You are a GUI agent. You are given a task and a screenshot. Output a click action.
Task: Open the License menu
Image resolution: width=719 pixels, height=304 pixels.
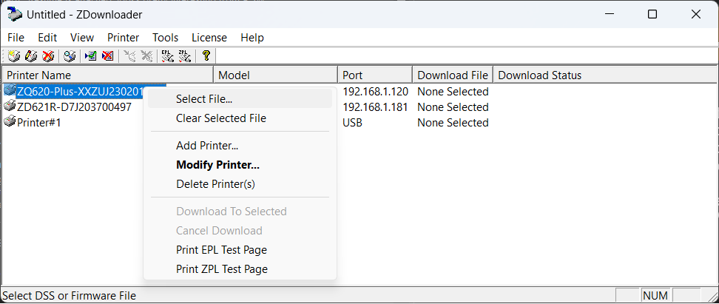tap(209, 38)
